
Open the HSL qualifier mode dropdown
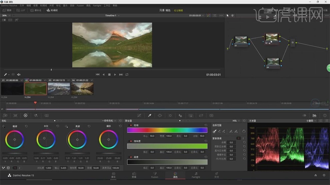236,121
